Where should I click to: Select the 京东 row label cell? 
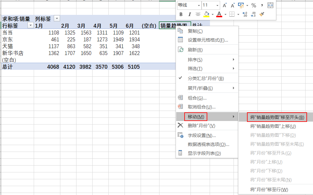point(17,39)
